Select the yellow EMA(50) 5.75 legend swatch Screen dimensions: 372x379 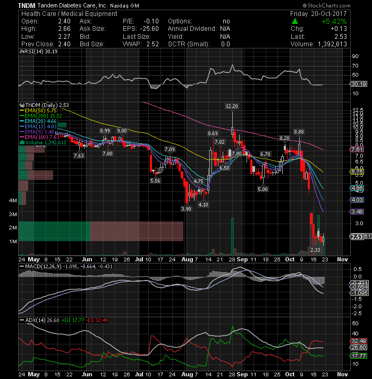tap(22, 111)
